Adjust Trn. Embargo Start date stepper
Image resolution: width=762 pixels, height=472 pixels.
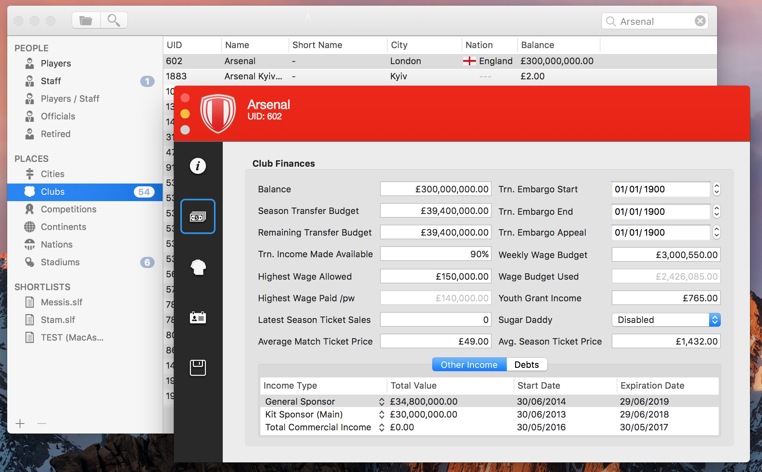(717, 189)
